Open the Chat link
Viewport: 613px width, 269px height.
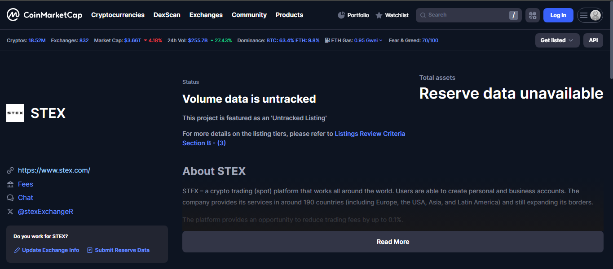click(x=26, y=198)
